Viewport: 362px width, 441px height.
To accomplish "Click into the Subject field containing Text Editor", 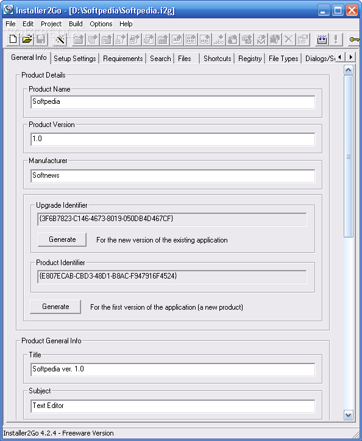I will [172, 406].
